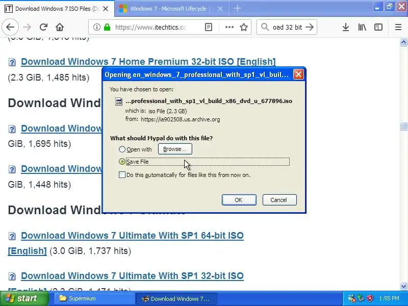The image size is (408, 306).
Task: Cancel the file opening dialog
Action: point(279,200)
